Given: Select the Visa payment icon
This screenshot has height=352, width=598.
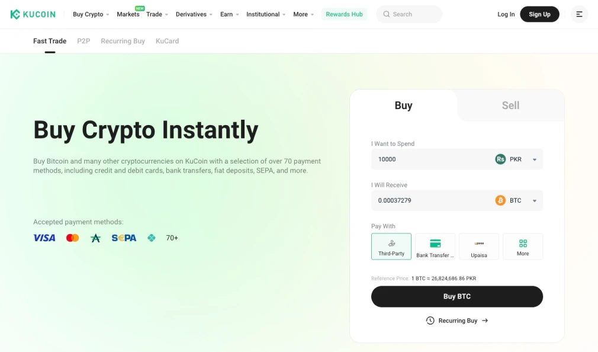Looking at the screenshot, I should pyautogui.click(x=44, y=238).
